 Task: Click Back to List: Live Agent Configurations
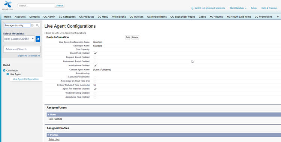[66, 33]
